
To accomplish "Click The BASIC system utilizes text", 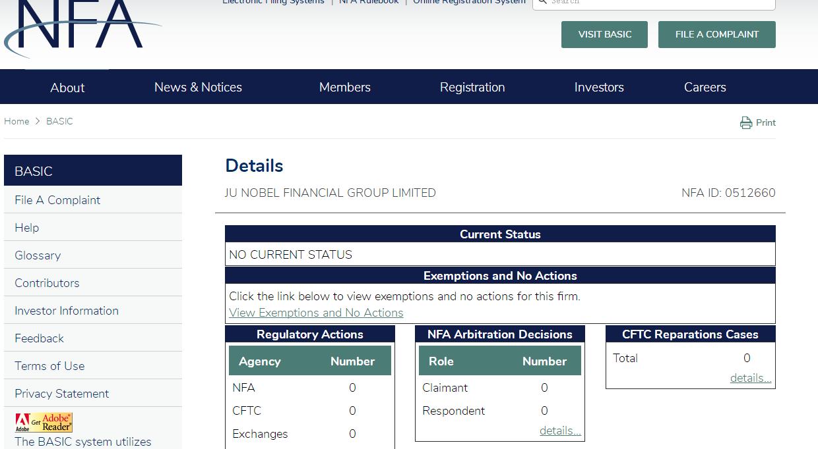I will [x=83, y=442].
